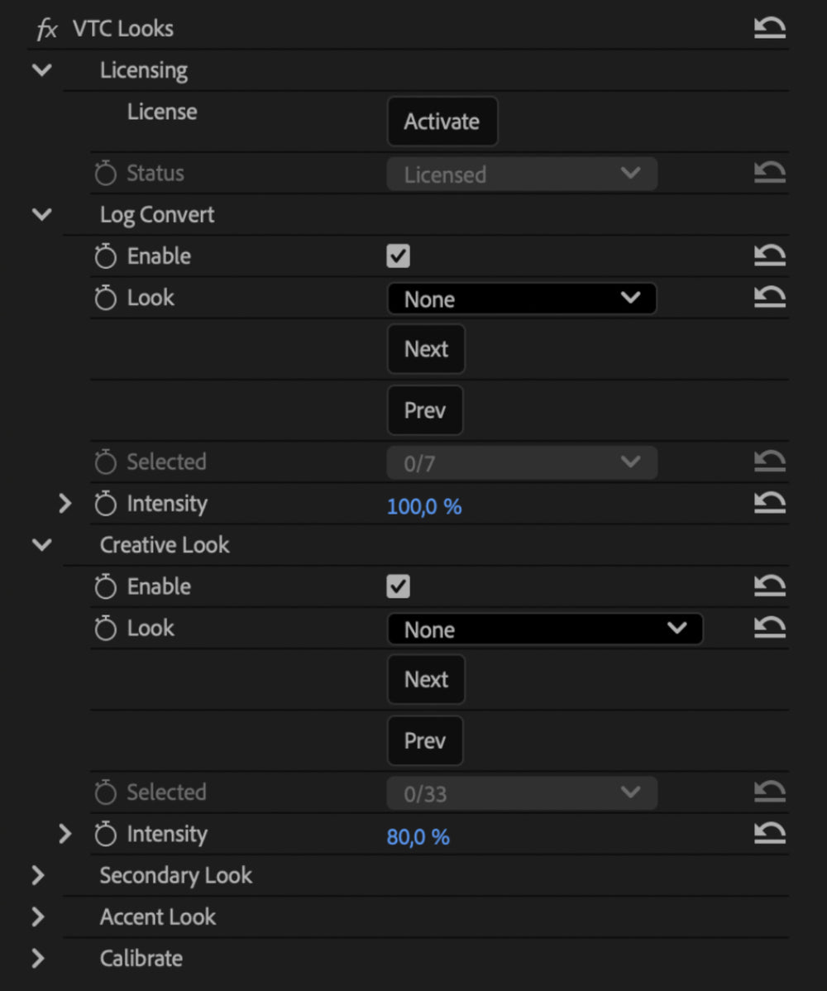Reset the whole VTC Looks effect
The image size is (827, 991).
tap(769, 28)
